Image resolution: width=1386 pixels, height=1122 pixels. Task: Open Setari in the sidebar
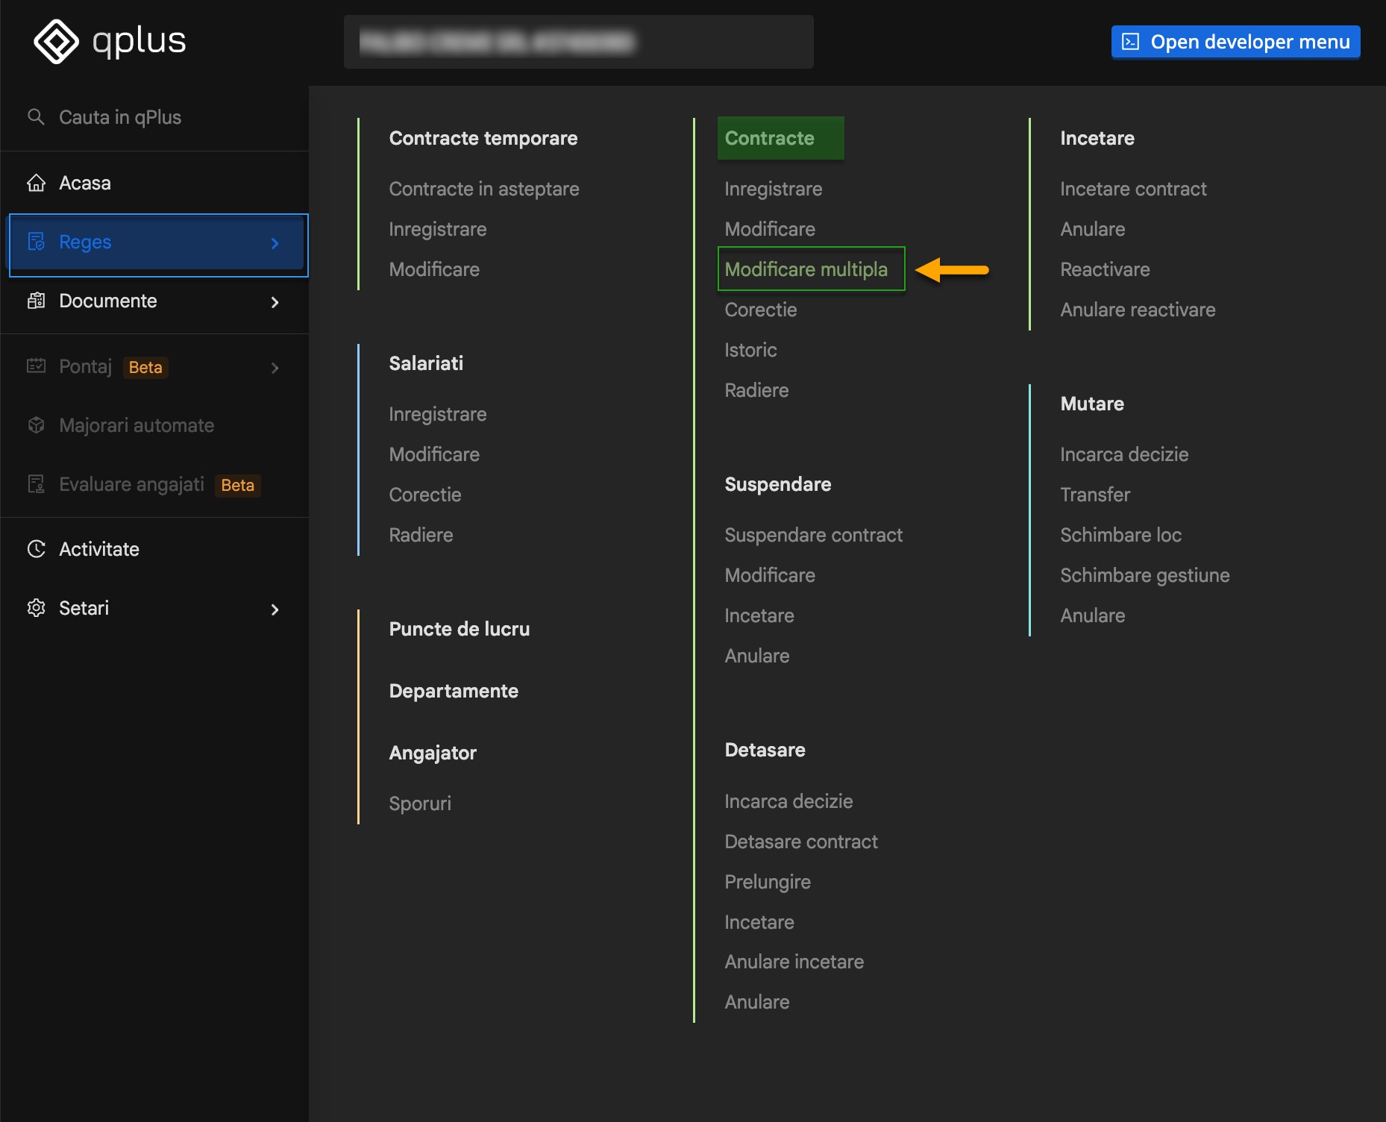(x=154, y=608)
